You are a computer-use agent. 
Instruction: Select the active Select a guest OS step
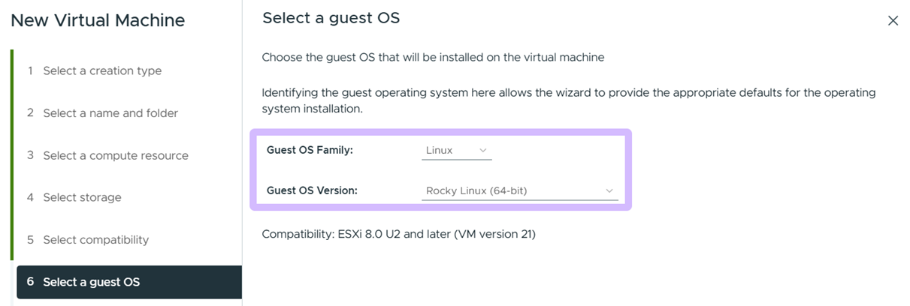coord(129,282)
